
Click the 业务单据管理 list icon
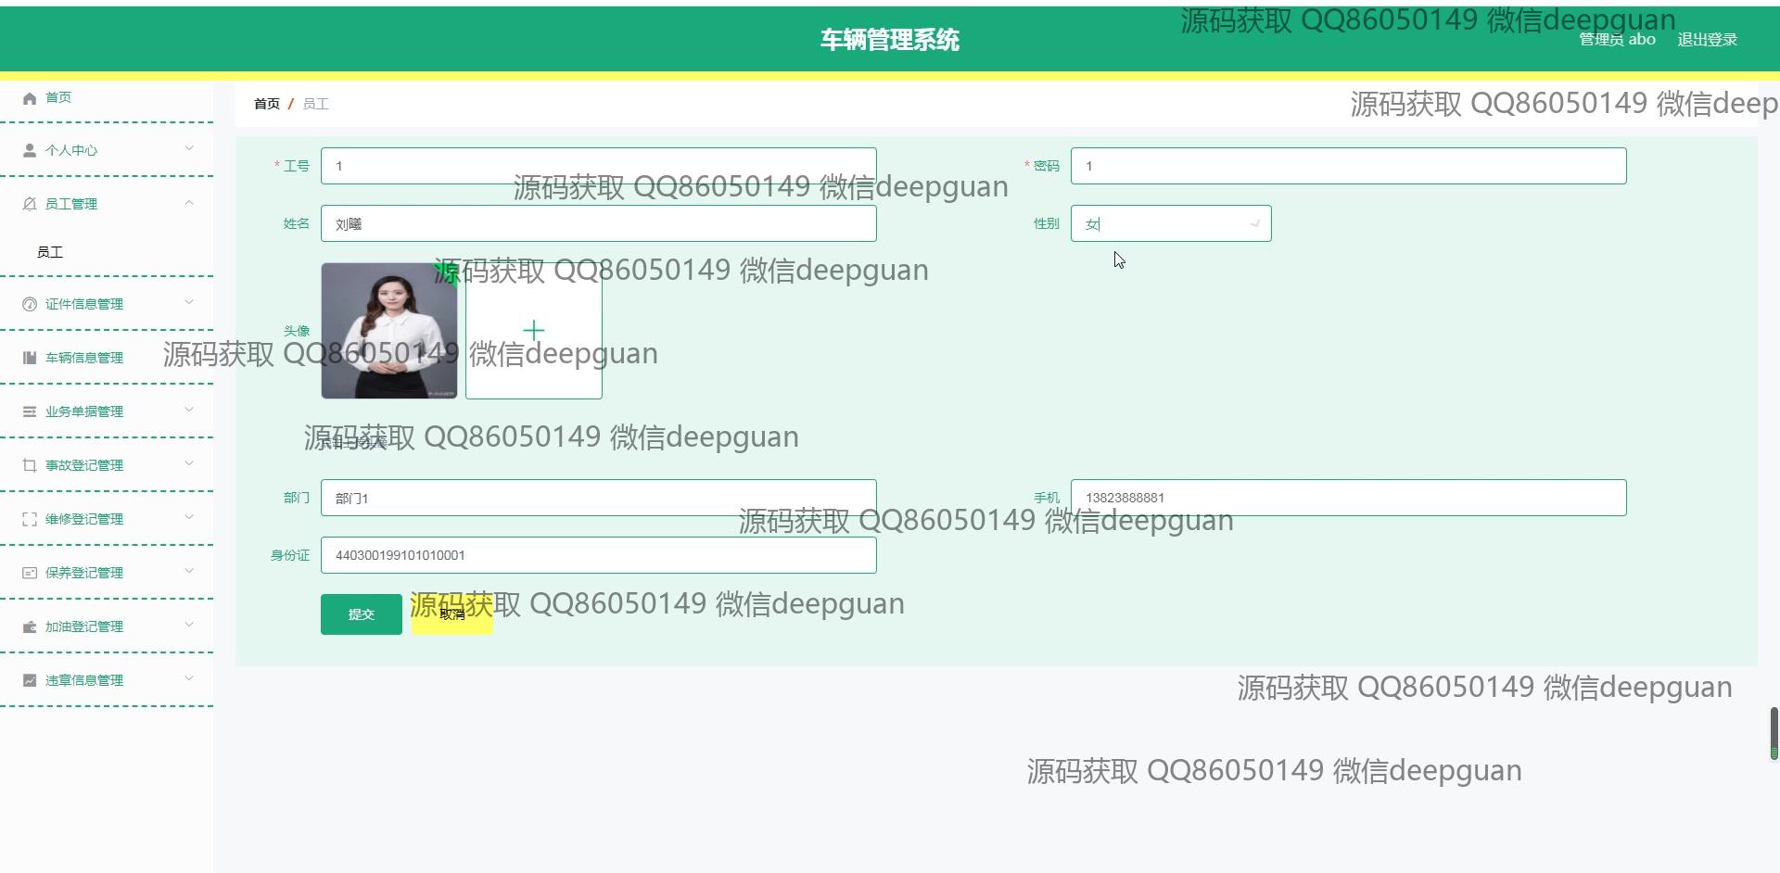click(x=30, y=411)
